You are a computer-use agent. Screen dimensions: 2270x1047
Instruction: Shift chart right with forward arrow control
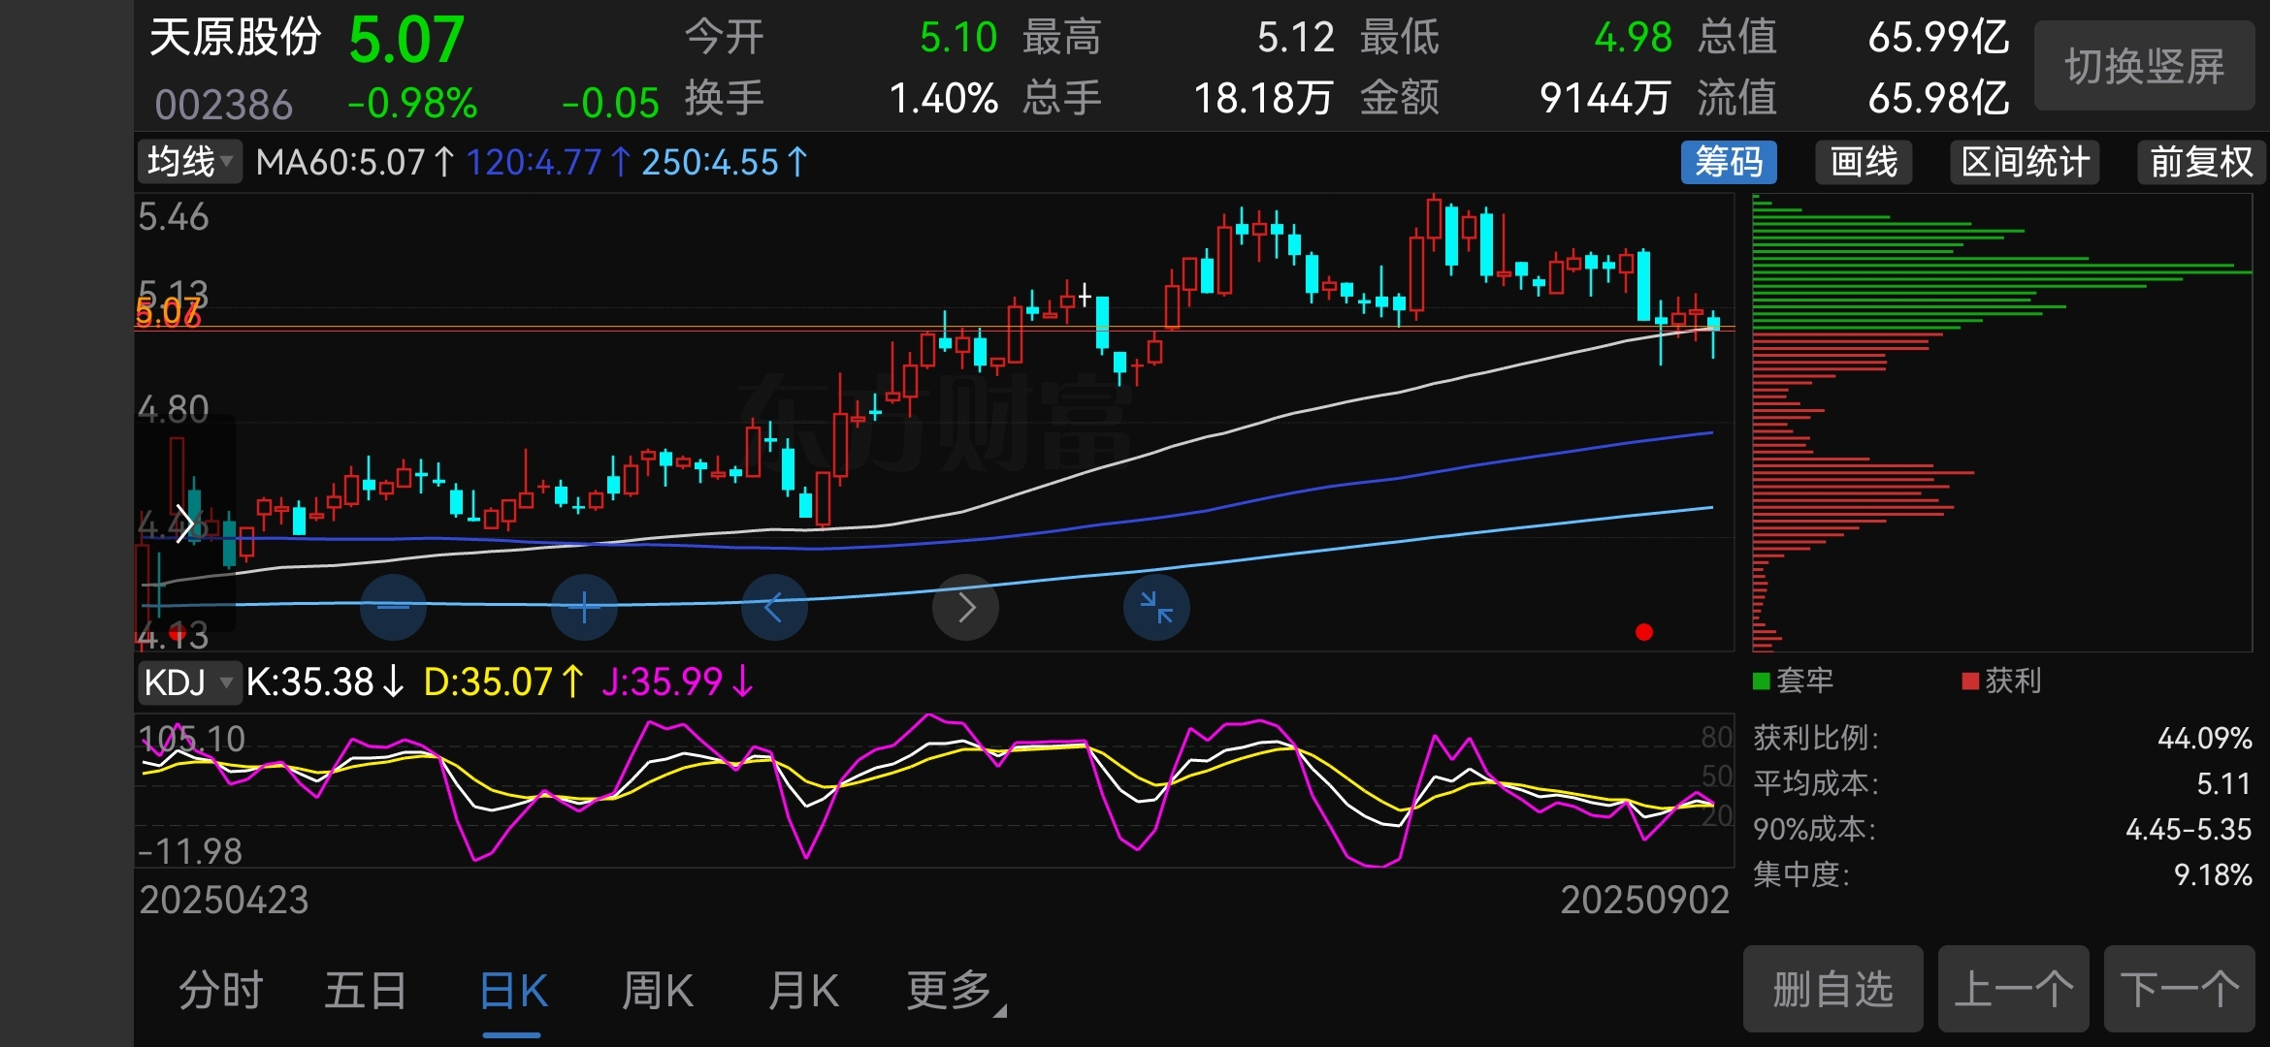tap(965, 608)
